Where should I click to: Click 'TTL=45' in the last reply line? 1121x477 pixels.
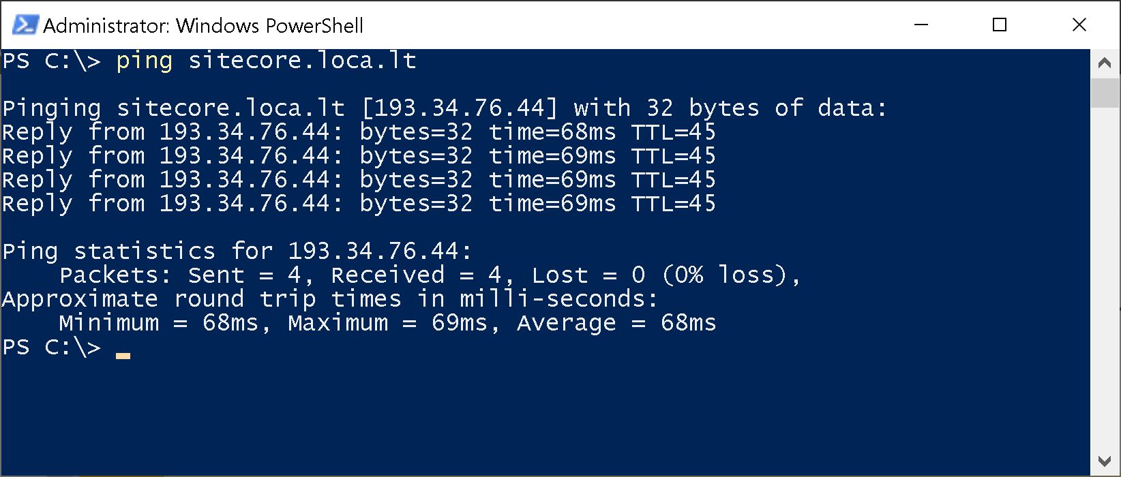click(x=673, y=204)
